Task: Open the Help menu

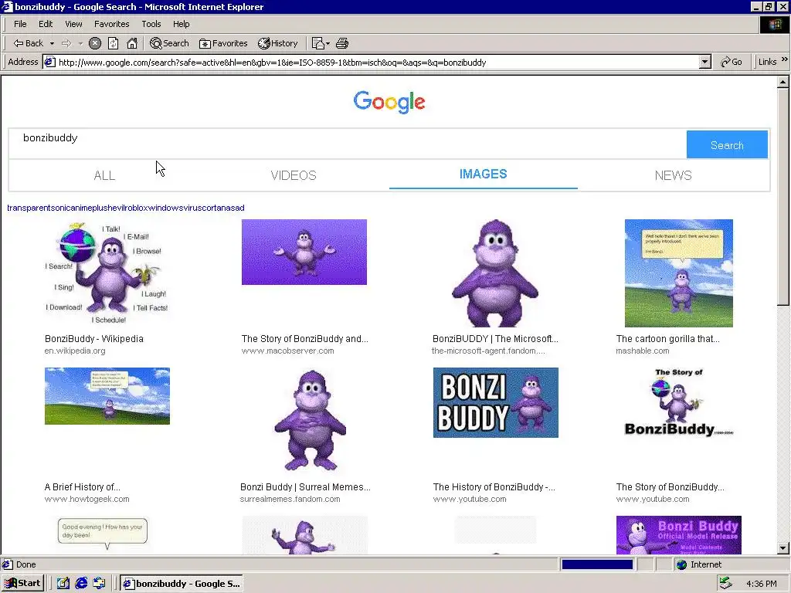Action: (x=181, y=24)
